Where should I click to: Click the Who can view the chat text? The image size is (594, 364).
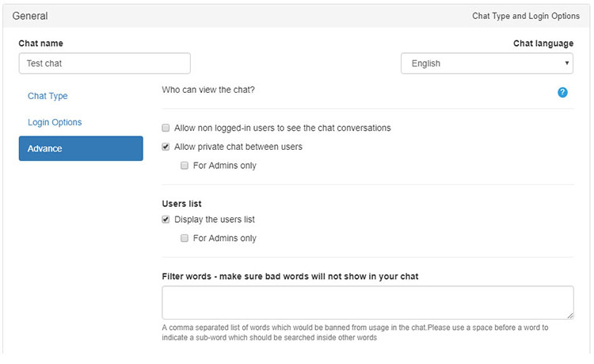[x=208, y=90]
